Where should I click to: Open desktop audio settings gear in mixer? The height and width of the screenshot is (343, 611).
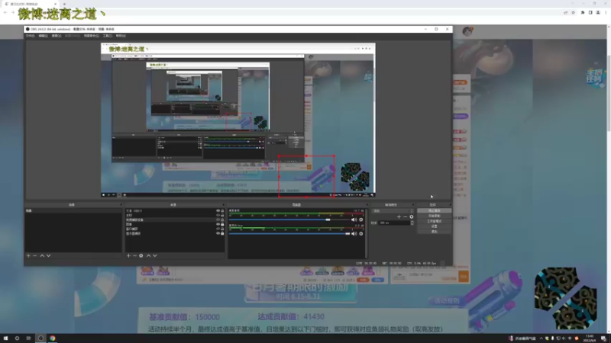point(361,220)
